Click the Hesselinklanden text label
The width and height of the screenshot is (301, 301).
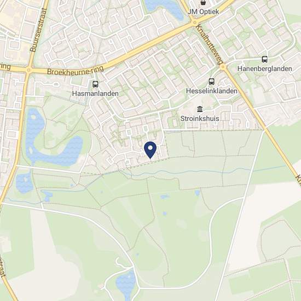pos(212,91)
